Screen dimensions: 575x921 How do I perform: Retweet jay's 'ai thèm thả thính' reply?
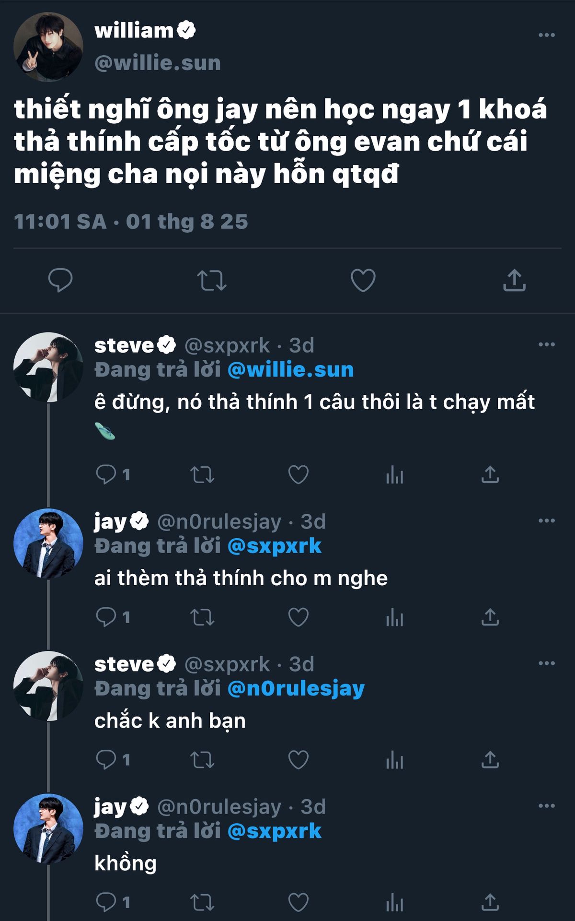(202, 617)
